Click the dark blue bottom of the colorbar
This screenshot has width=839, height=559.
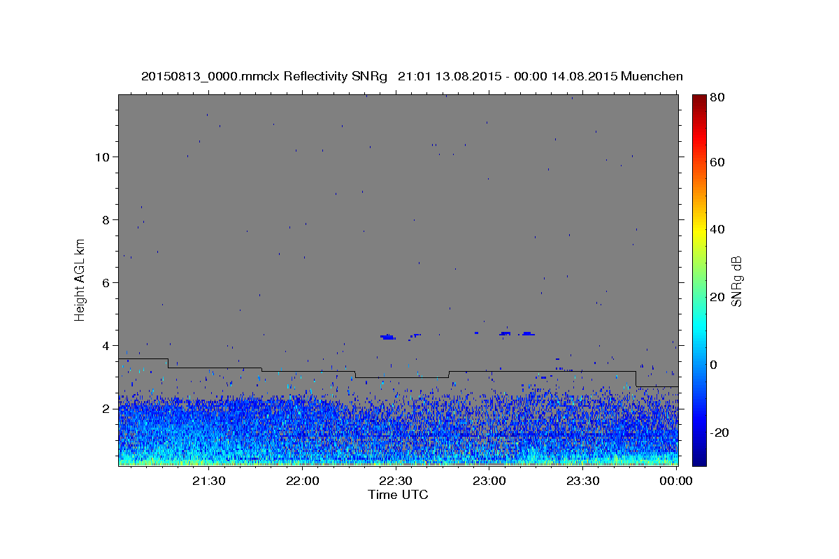699,460
